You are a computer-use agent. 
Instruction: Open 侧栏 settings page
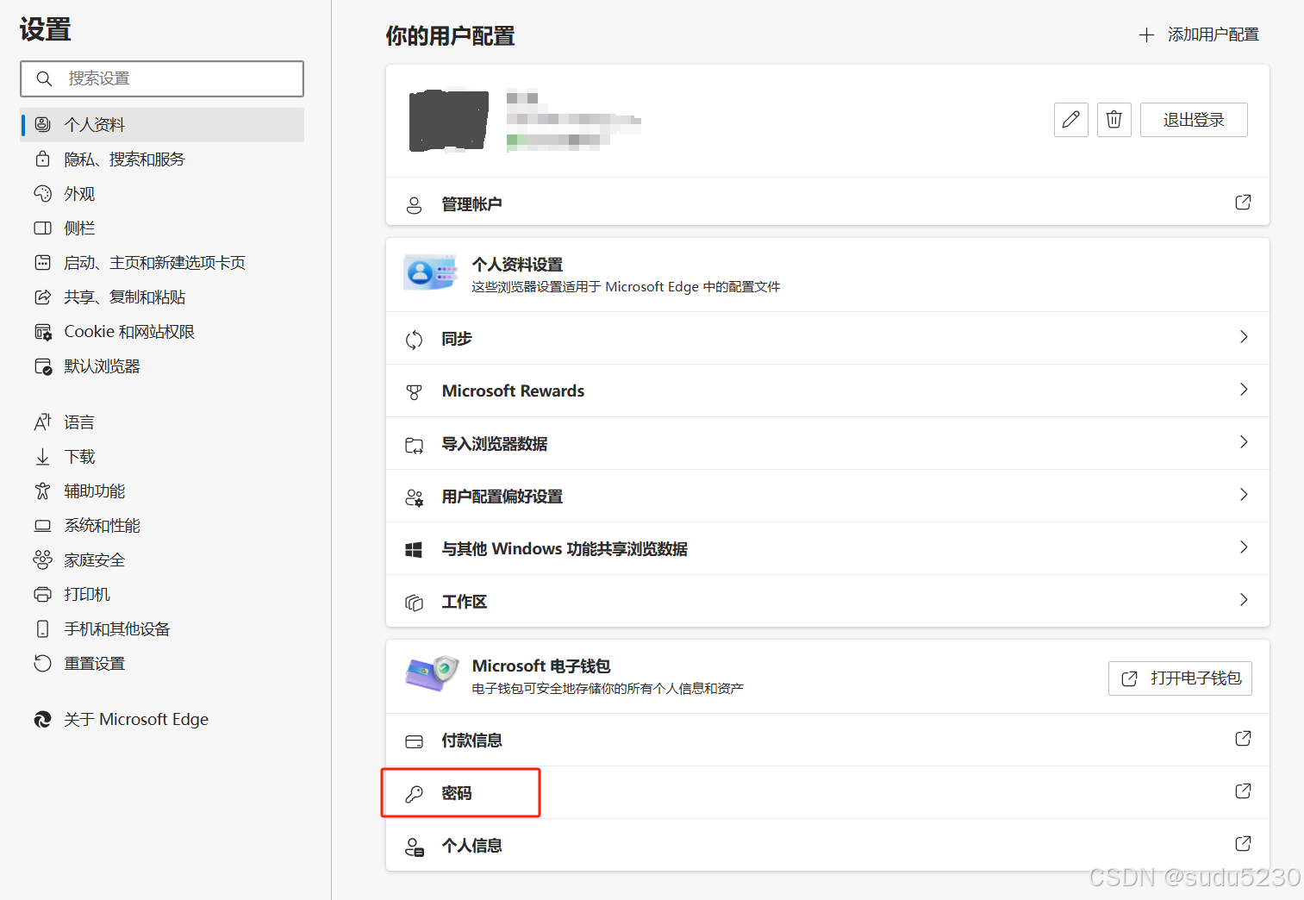[x=162, y=228]
